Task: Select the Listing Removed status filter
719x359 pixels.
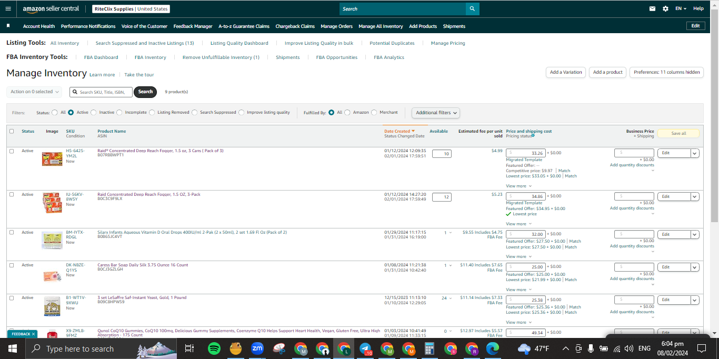Action: (x=152, y=112)
